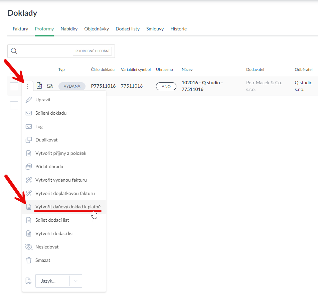Switch to the Faktury tab
The height and width of the screenshot is (305, 318).
point(20,29)
